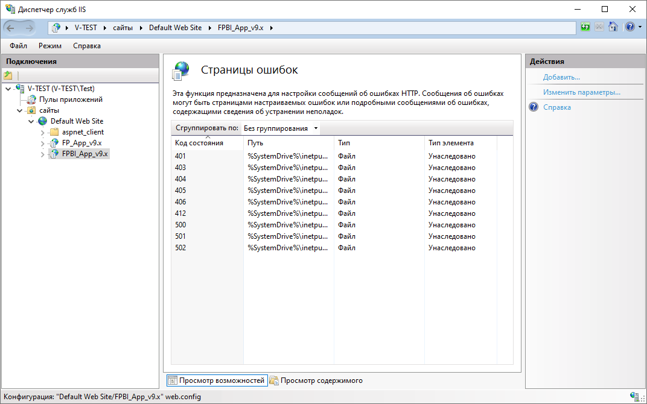Click the Home icon in address toolbar
This screenshot has width=647, height=404.
(613, 27)
